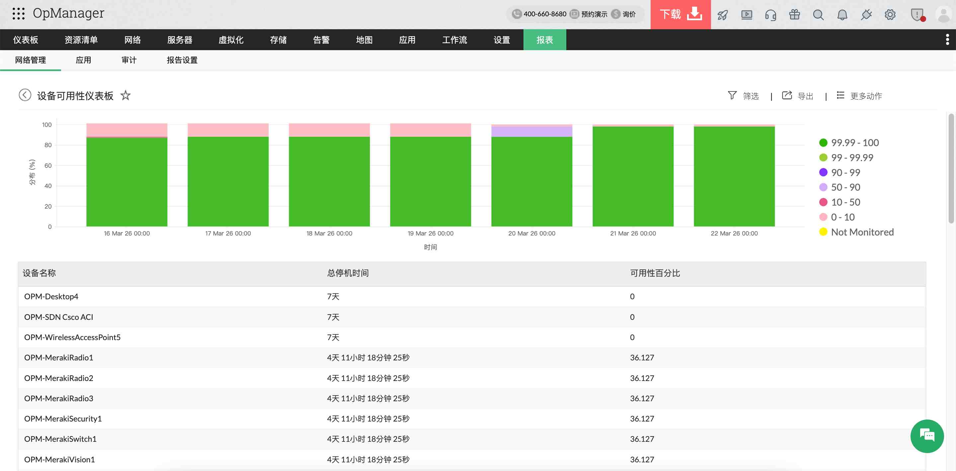Mark report as favorite with star
The image size is (956, 471).
[125, 95]
